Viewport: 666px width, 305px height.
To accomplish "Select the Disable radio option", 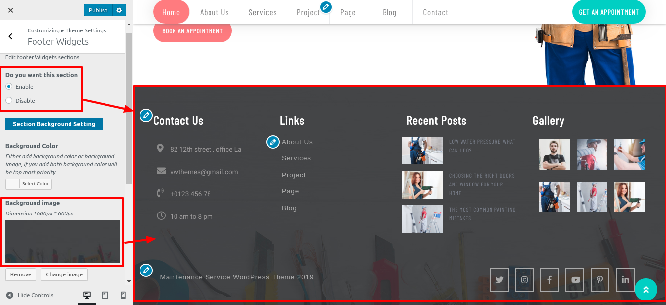I will [x=9, y=100].
